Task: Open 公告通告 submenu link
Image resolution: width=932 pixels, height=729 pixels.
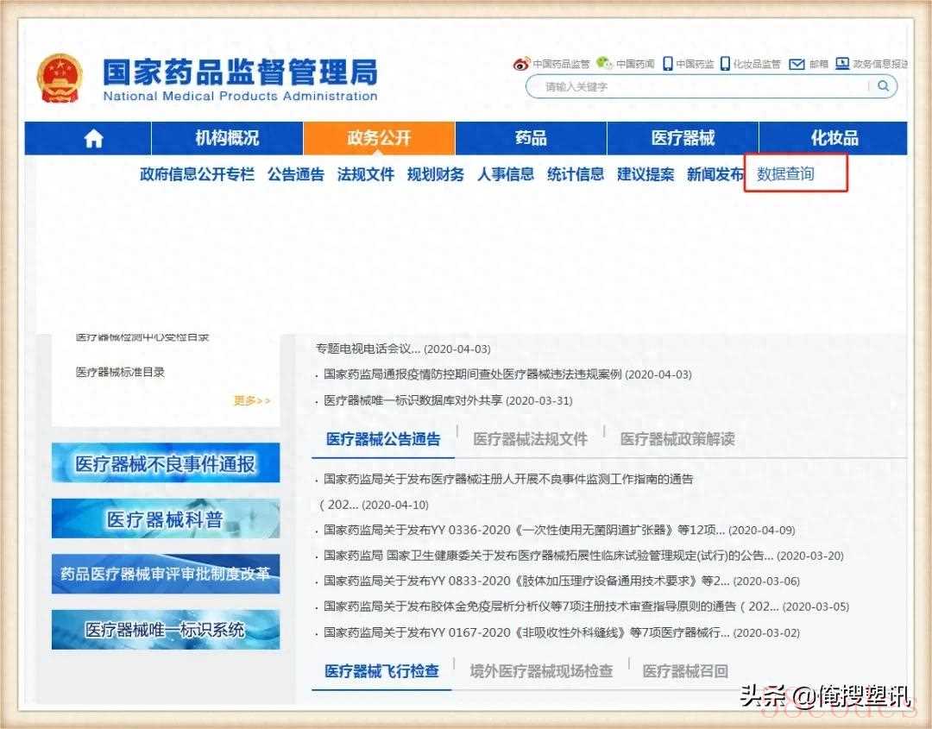Action: click(295, 174)
